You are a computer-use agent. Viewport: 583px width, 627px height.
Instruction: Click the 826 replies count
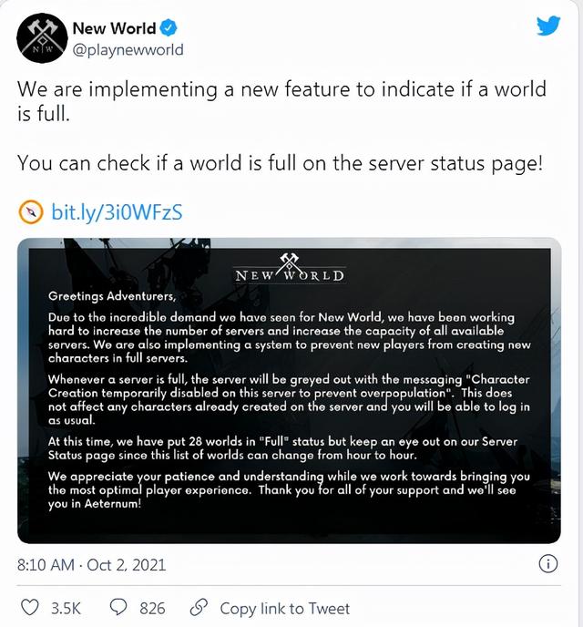click(x=152, y=609)
